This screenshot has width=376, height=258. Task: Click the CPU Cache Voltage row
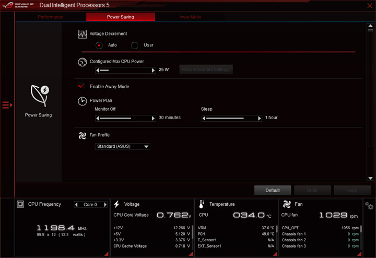pos(151,246)
